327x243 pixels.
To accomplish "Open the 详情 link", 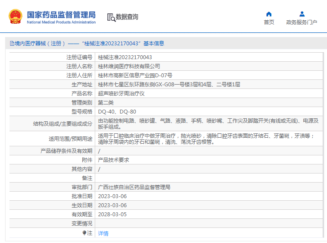I will pyautogui.click(x=103, y=234).
